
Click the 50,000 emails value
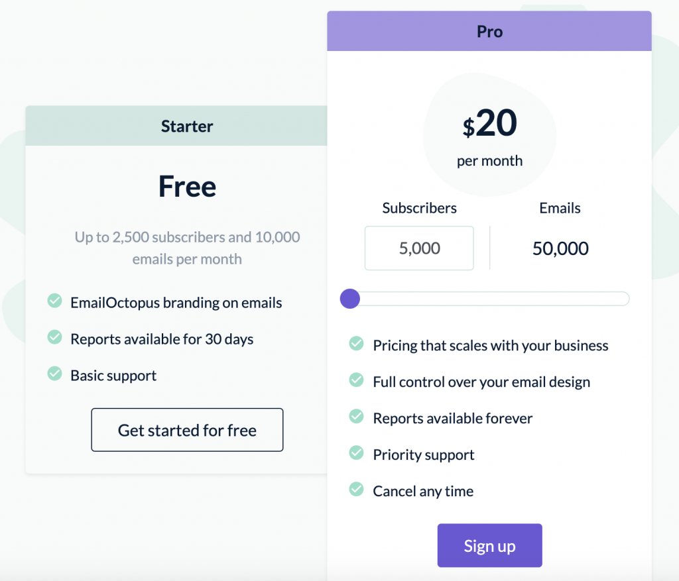click(560, 248)
